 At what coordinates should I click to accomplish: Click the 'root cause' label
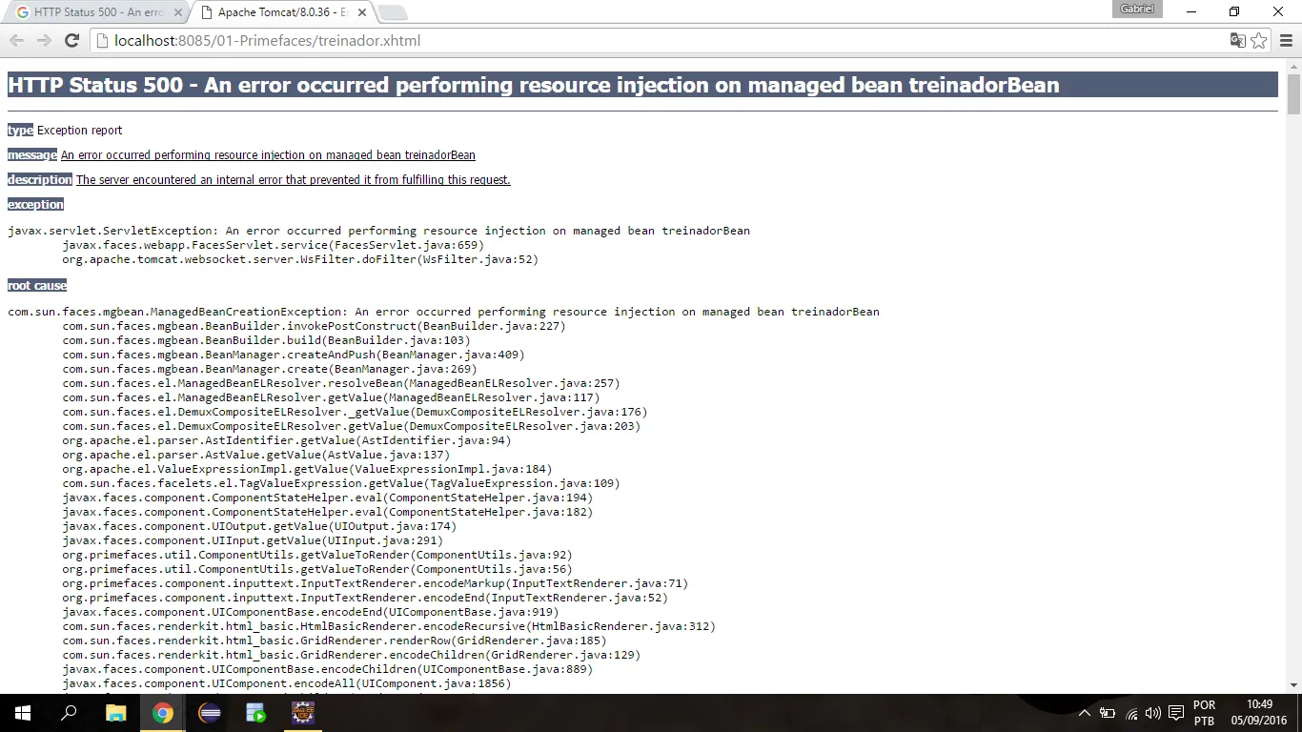[37, 285]
